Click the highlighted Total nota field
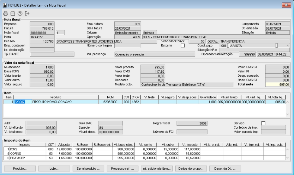This screenshot has width=294, height=175. click(278, 85)
